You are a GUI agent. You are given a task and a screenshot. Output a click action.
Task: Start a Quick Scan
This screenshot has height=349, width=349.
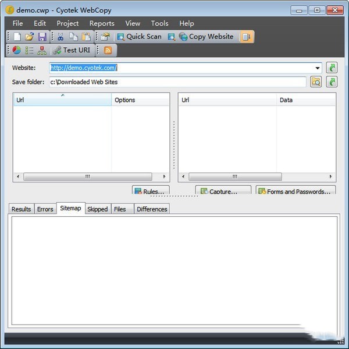[x=140, y=37]
